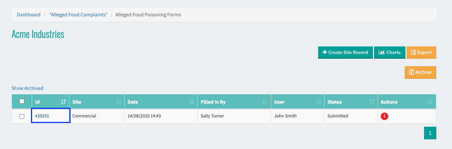Archive selected records
This screenshot has width=452, height=149.
[420, 72]
